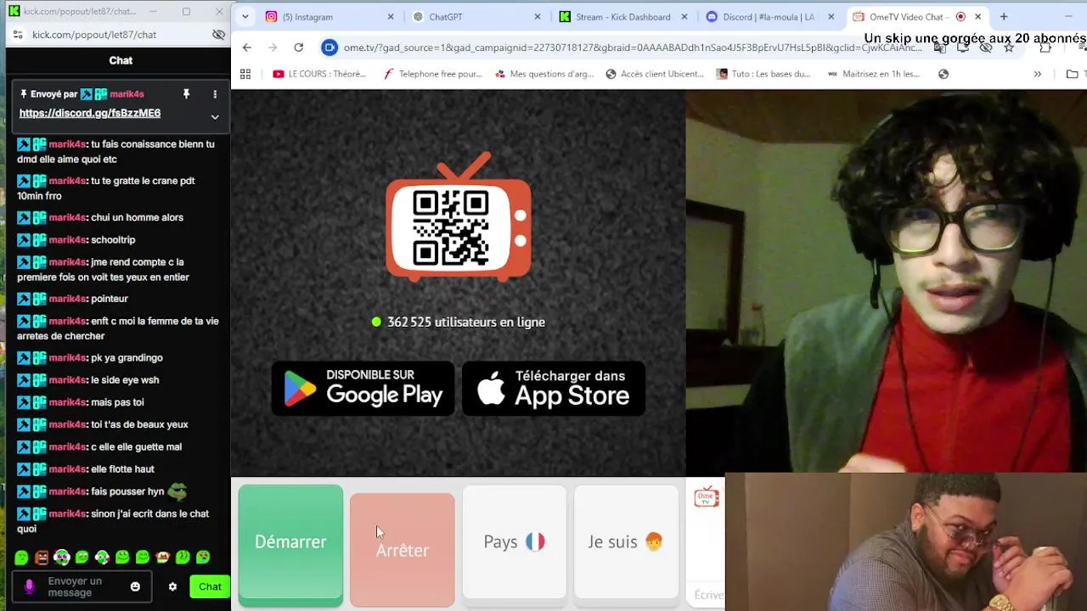The width and height of the screenshot is (1087, 611).
Task: Open the Maitrisez en 1h les... bookmark
Action: 874,74
